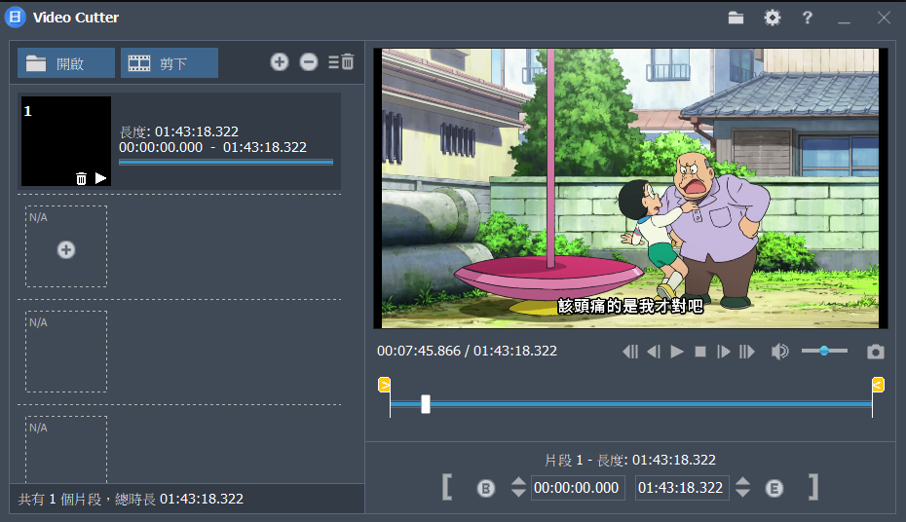Click the start time field 00:00:00.000
This screenshot has height=522, width=906.
click(x=578, y=488)
